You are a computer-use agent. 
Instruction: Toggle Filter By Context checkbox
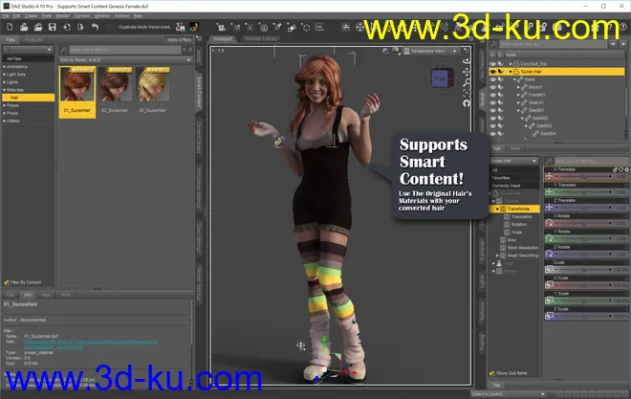(x=7, y=282)
